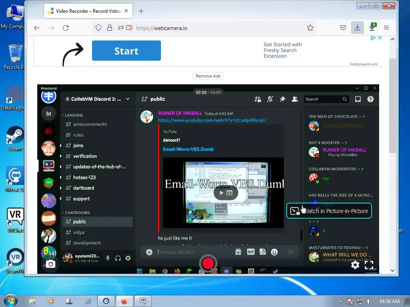The image size is (410, 307).
Task: Click Watch in Picture-in-Picture button
Action: [x=329, y=211]
